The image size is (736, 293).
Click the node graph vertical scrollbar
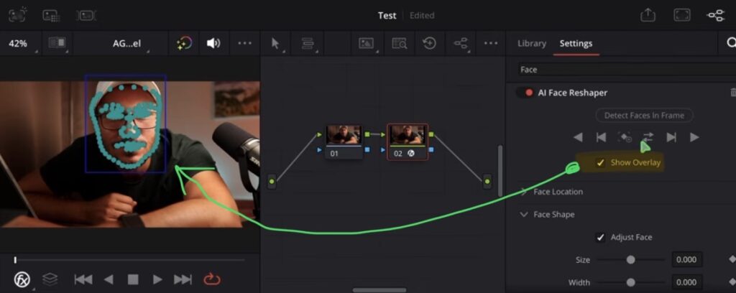tap(500, 169)
